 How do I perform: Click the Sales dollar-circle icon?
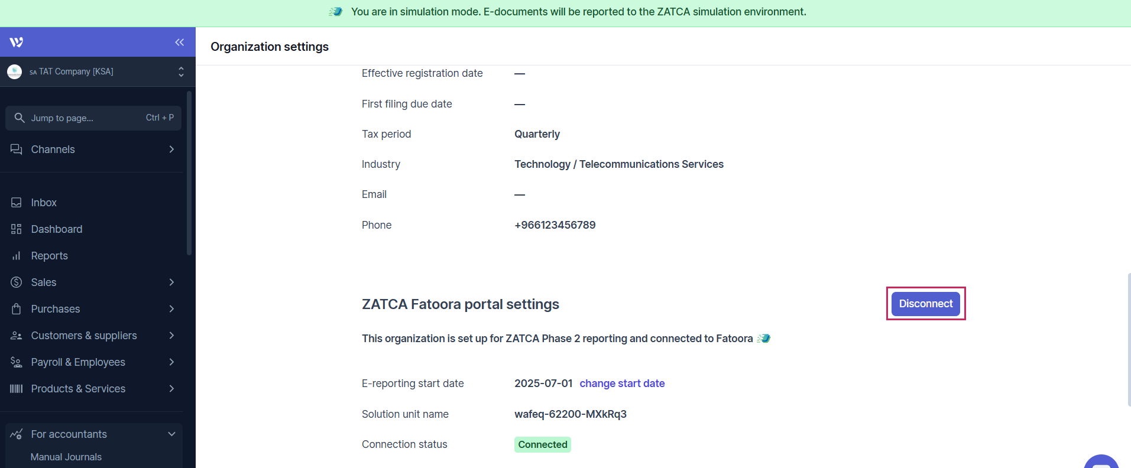17,282
